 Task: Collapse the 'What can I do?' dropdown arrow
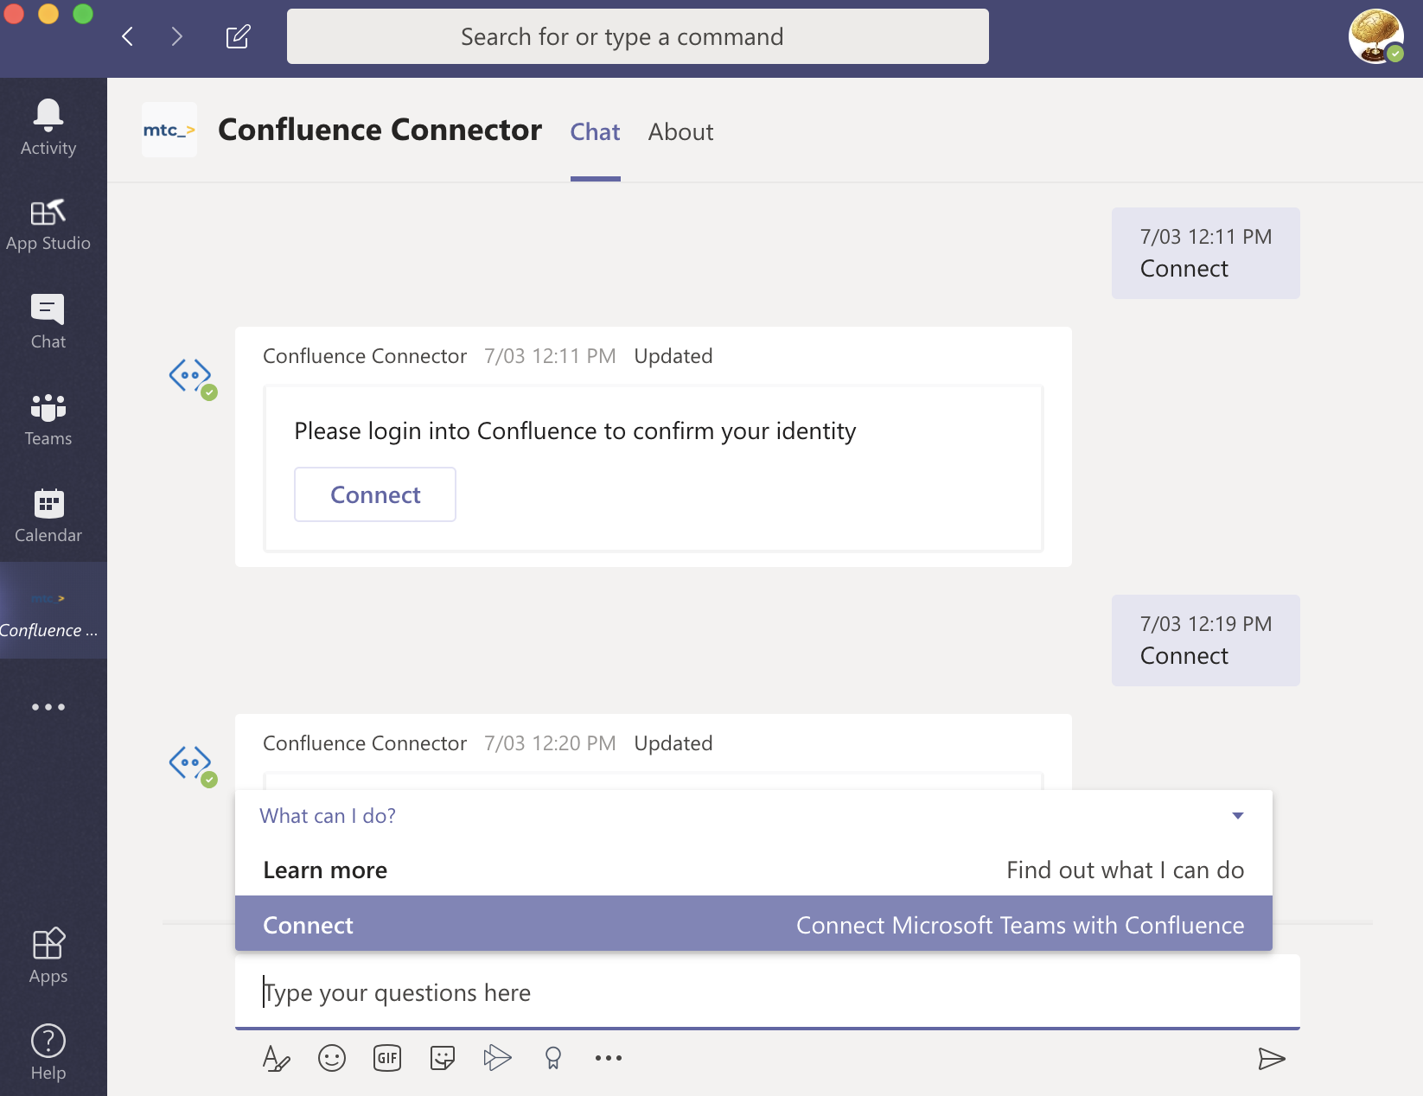click(x=1237, y=816)
